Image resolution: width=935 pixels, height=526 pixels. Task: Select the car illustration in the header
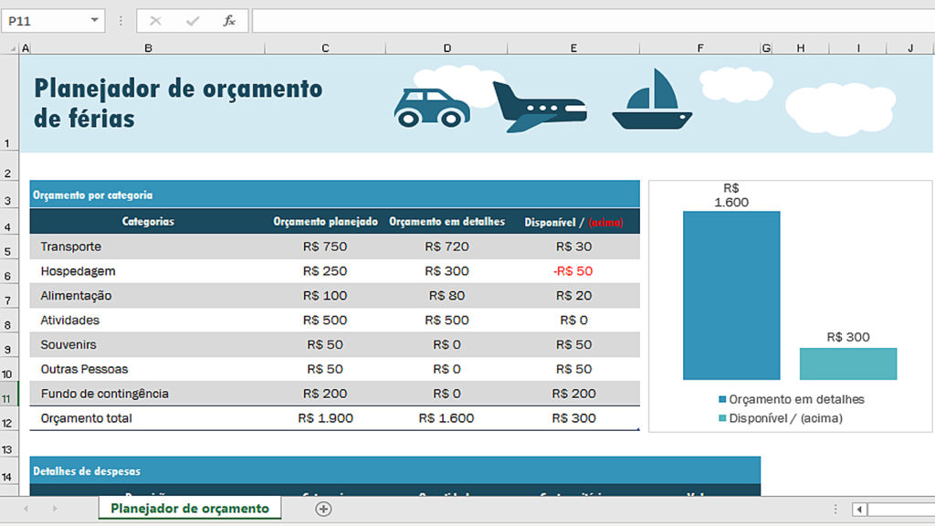click(432, 108)
